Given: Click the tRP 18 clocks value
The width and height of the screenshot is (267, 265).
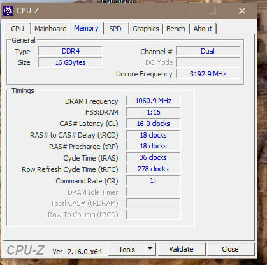Looking at the screenshot, I should (153, 147).
